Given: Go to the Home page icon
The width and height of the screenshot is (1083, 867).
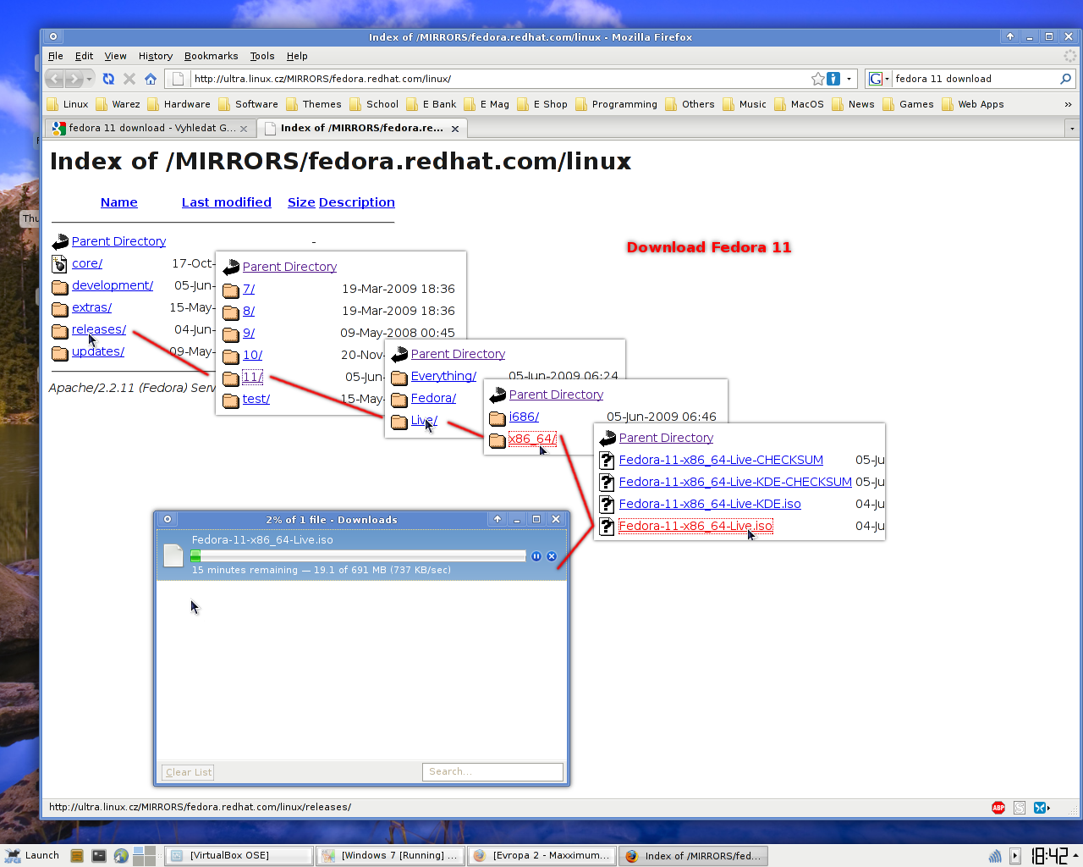Looking at the screenshot, I should pos(151,79).
